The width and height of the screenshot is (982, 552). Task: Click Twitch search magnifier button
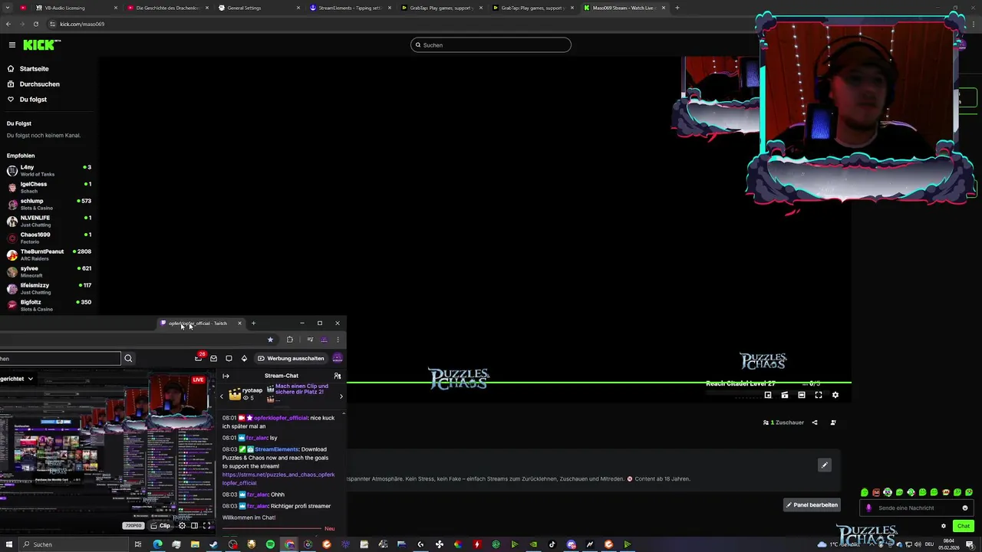coord(128,358)
